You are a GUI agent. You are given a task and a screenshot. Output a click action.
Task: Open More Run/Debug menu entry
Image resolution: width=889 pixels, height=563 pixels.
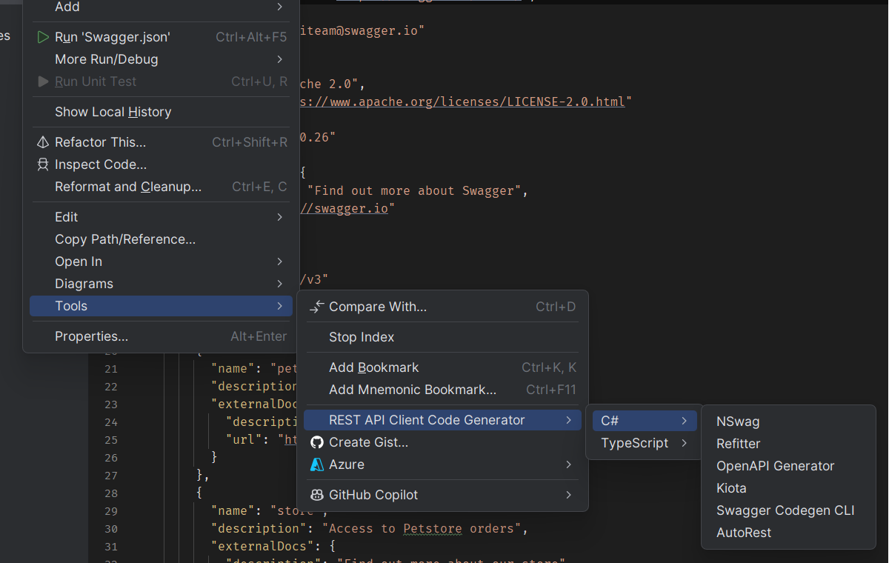[162, 59]
